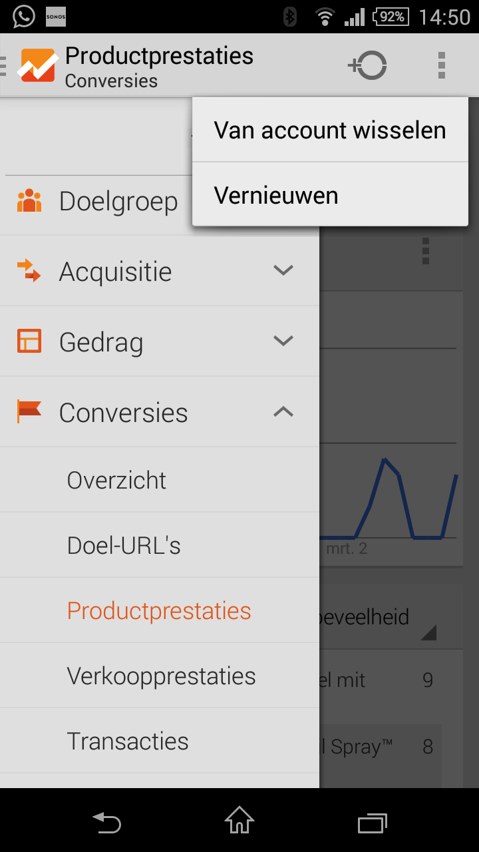Tap the Conversies flag icon
479x852 pixels.
(29, 412)
